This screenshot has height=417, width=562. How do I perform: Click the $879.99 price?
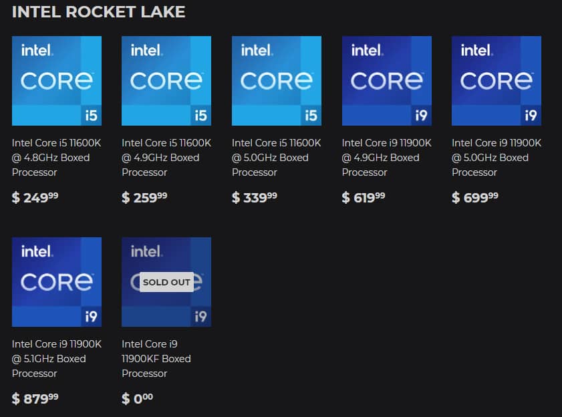(x=35, y=398)
